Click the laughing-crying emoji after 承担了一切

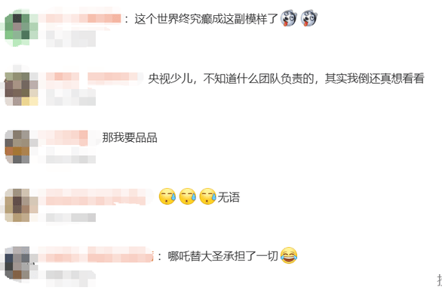289,255
